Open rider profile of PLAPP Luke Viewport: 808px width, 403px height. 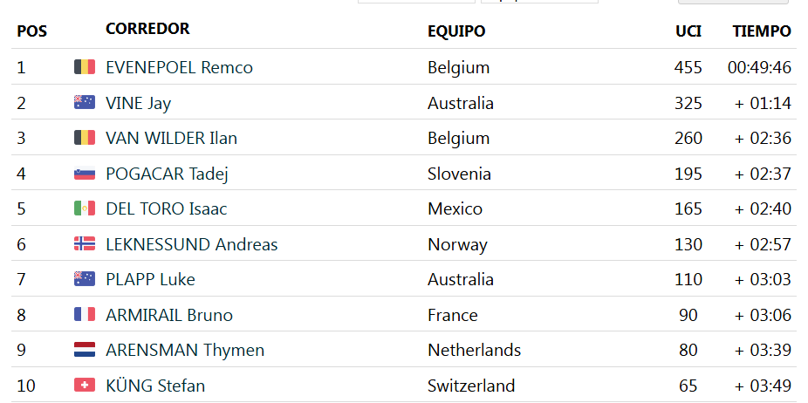point(150,279)
